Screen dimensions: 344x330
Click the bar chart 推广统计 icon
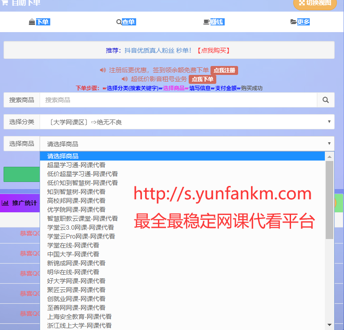pos(5,203)
